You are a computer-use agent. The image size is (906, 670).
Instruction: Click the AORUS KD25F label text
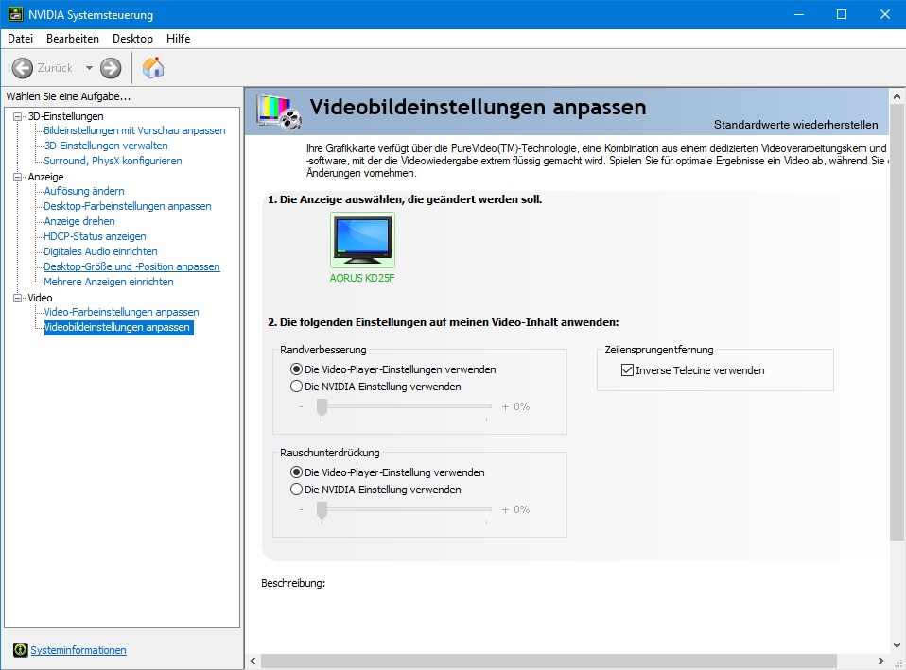(x=362, y=278)
